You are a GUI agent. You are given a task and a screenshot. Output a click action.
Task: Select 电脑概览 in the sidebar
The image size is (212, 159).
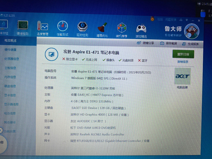[10, 41]
